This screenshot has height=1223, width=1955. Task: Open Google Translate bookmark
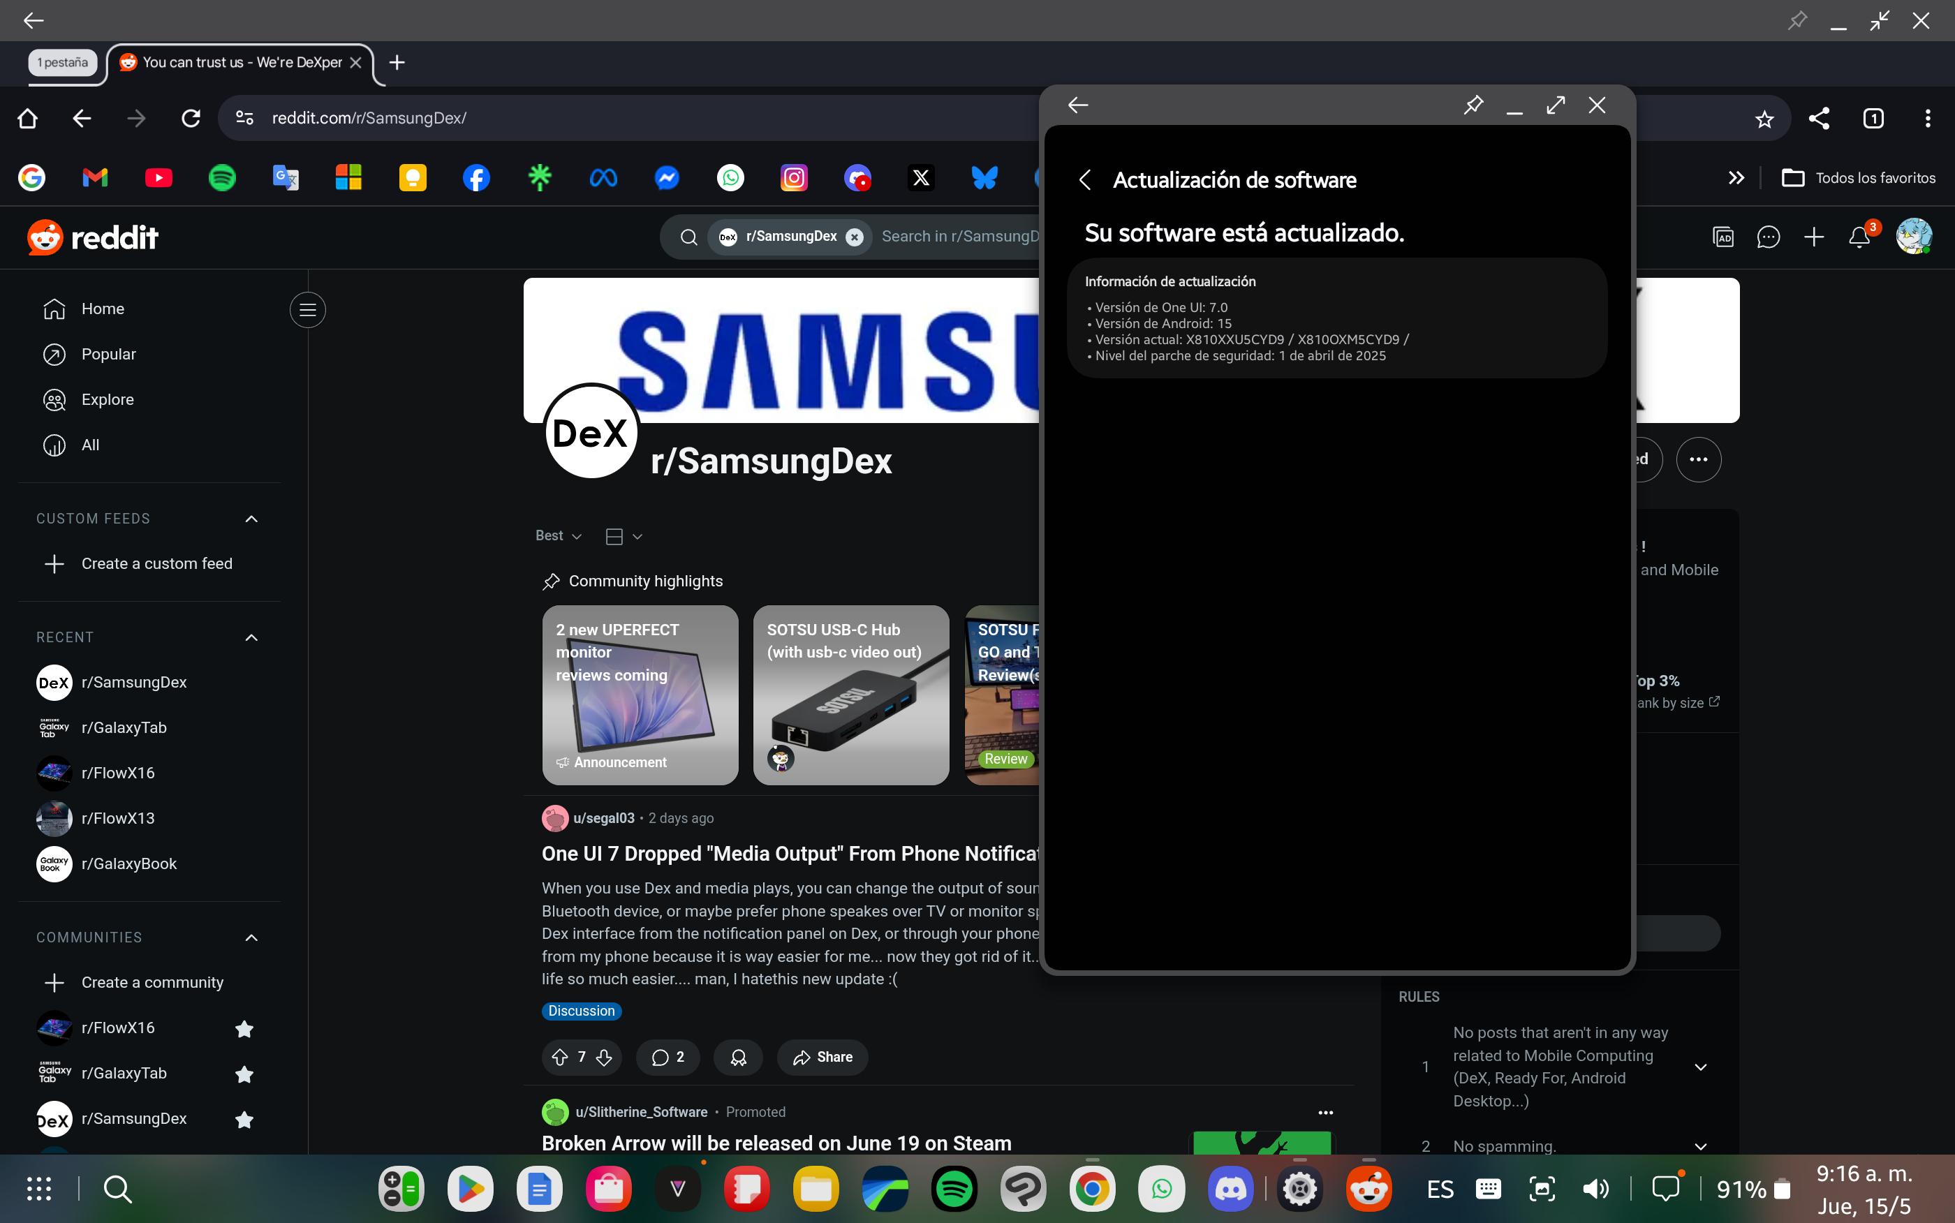click(x=286, y=177)
